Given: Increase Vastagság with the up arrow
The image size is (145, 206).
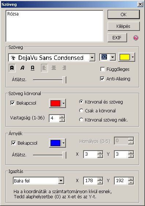Looking at the screenshot, I should 62,116.
